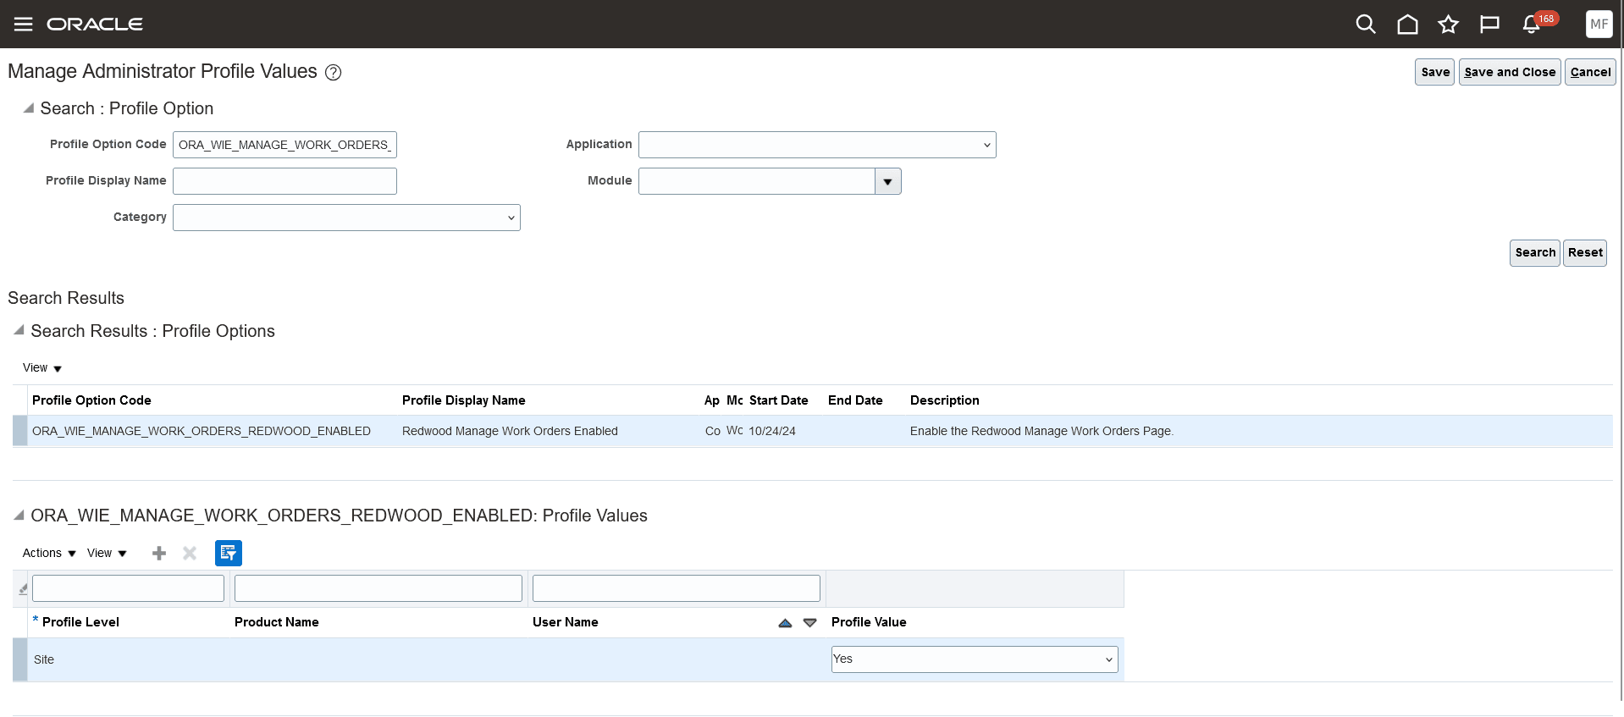Viewport: 1624px width, 717px height.
Task: Focus the Profile Option Code field
Action: tap(284, 145)
